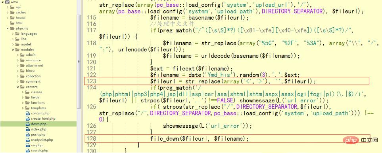
Task: Click the rss.php file icon
Action: point(27,145)
